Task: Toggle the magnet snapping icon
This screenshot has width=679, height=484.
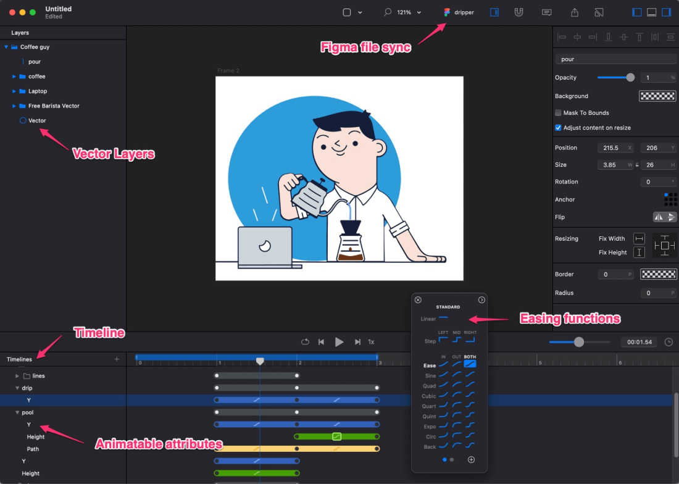Action: point(519,12)
